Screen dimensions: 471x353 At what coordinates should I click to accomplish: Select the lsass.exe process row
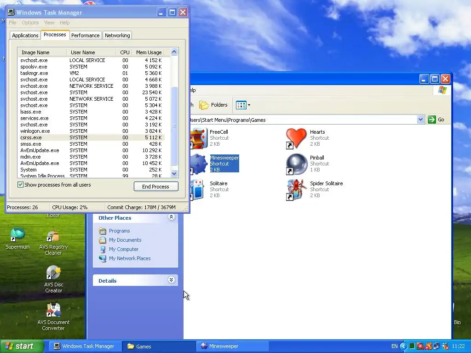point(91,112)
